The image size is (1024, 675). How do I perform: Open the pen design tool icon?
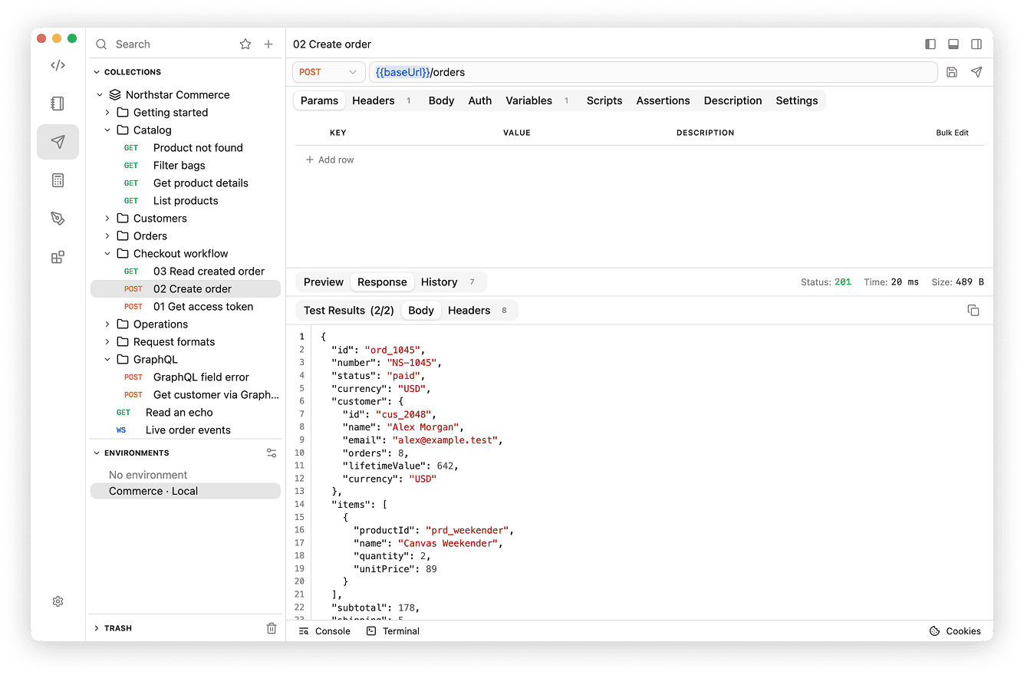[58, 219]
